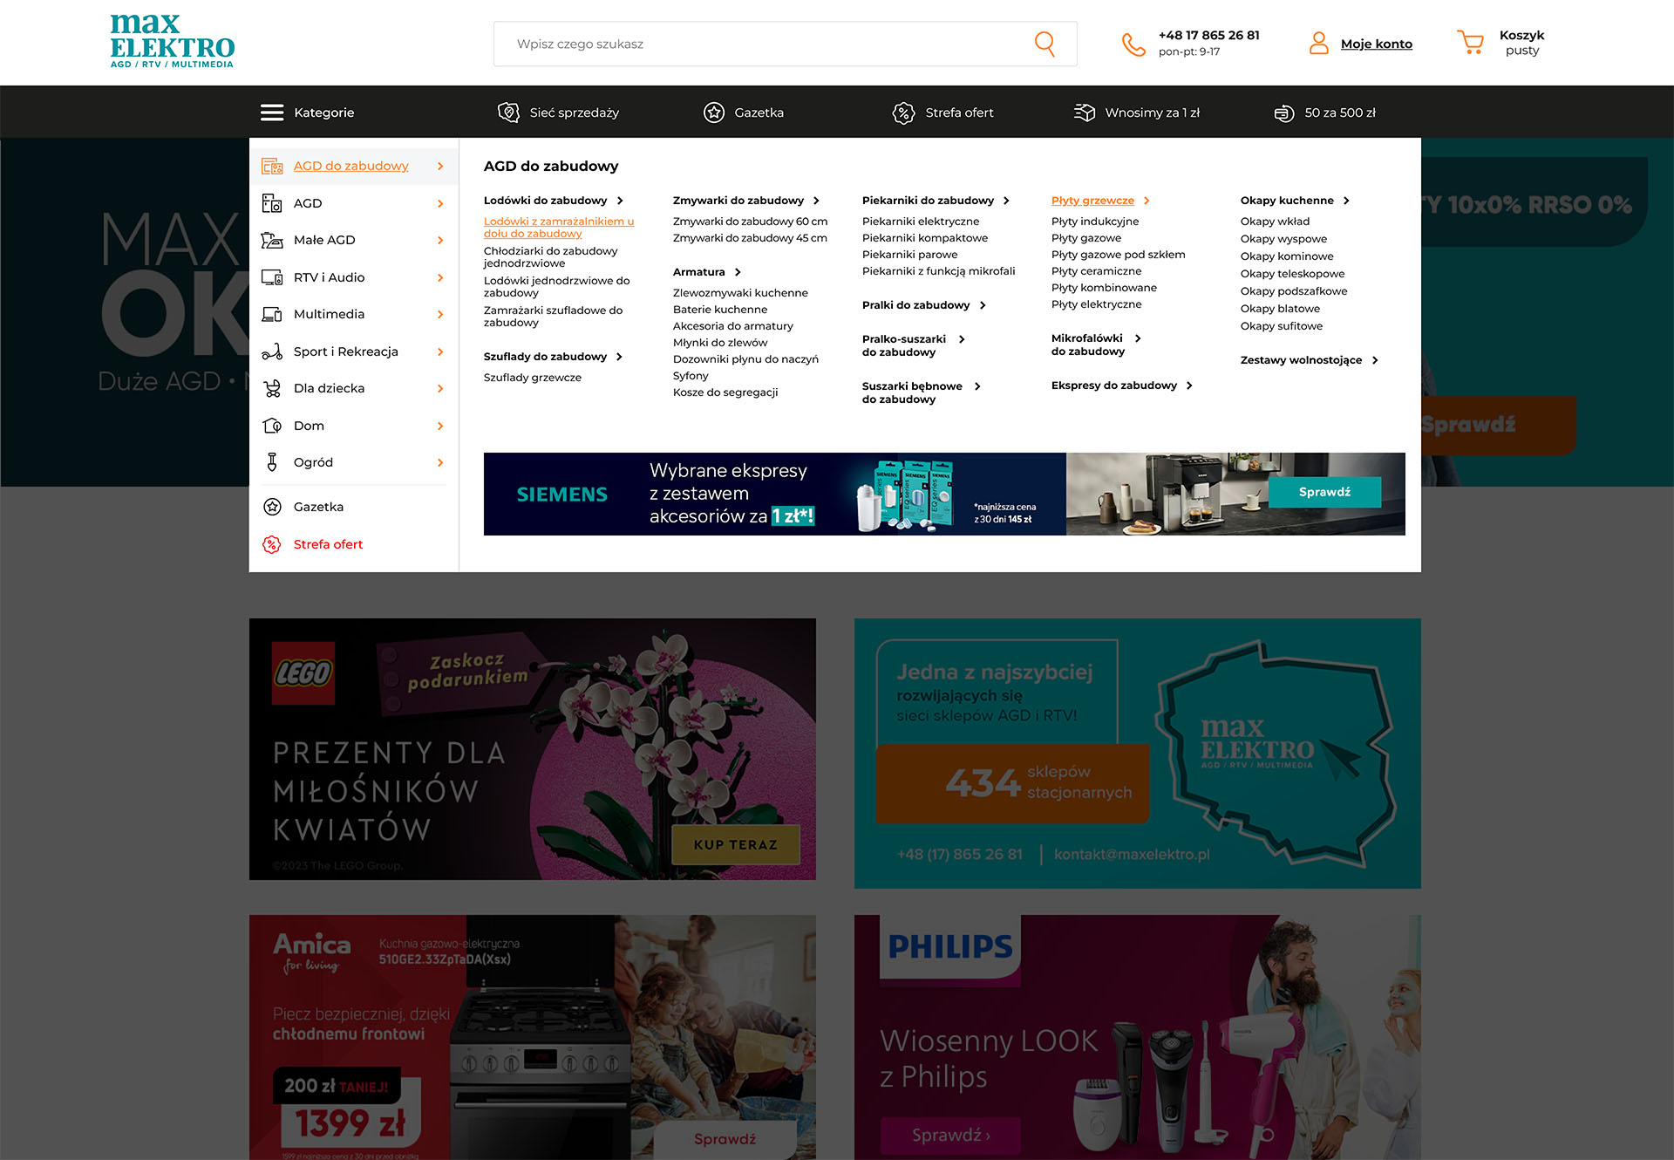Click Sprawdź button on Siemens banner

tap(1324, 492)
